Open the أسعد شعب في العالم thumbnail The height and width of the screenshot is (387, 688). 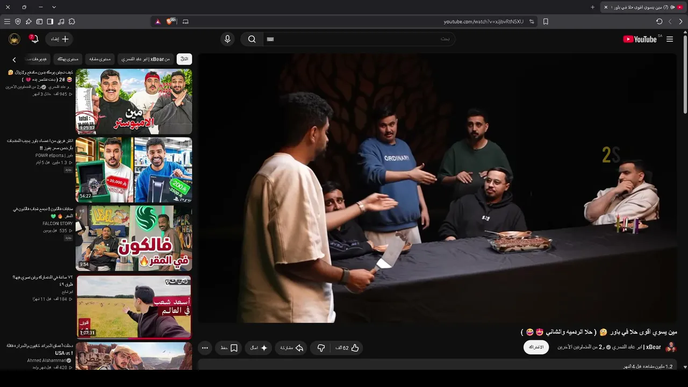(134, 306)
